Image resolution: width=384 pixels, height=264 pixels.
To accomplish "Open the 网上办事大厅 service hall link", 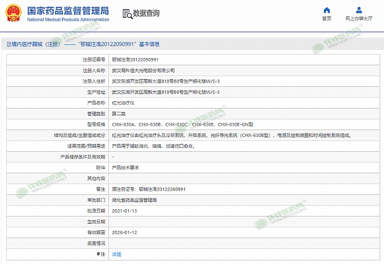I will [x=359, y=19].
